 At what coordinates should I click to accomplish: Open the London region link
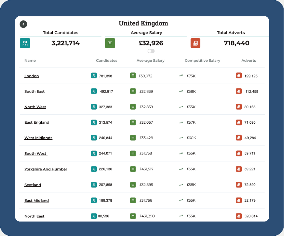[32, 76]
